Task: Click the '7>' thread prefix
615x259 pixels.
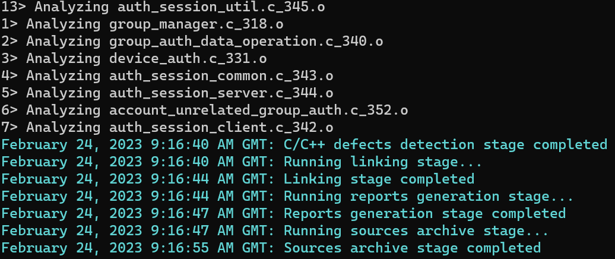Action: pos(9,128)
